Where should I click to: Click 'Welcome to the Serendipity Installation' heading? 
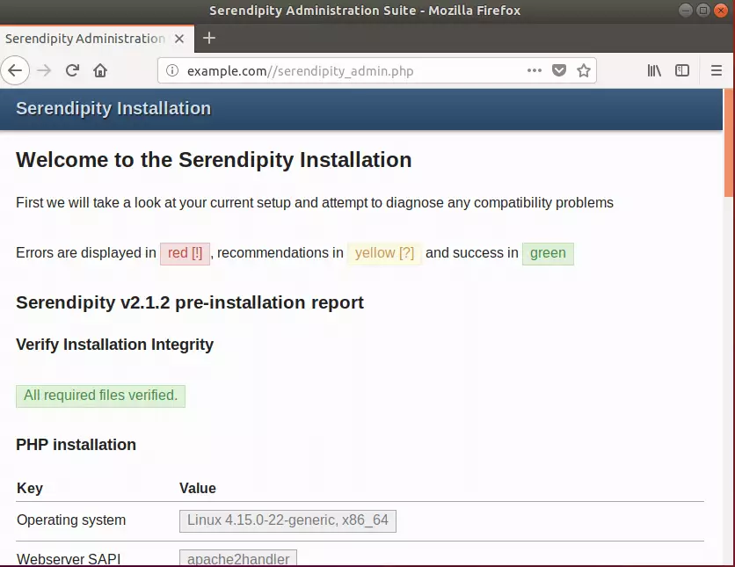tap(214, 160)
